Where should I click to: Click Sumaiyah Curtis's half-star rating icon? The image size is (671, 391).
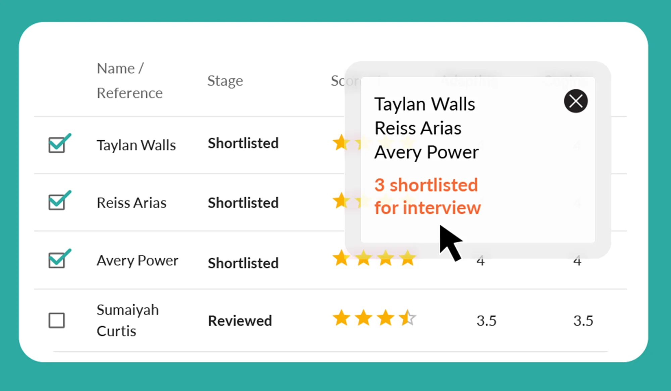click(x=408, y=318)
